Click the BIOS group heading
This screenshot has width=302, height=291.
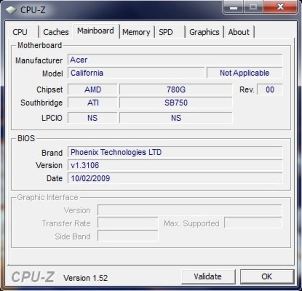[26, 138]
